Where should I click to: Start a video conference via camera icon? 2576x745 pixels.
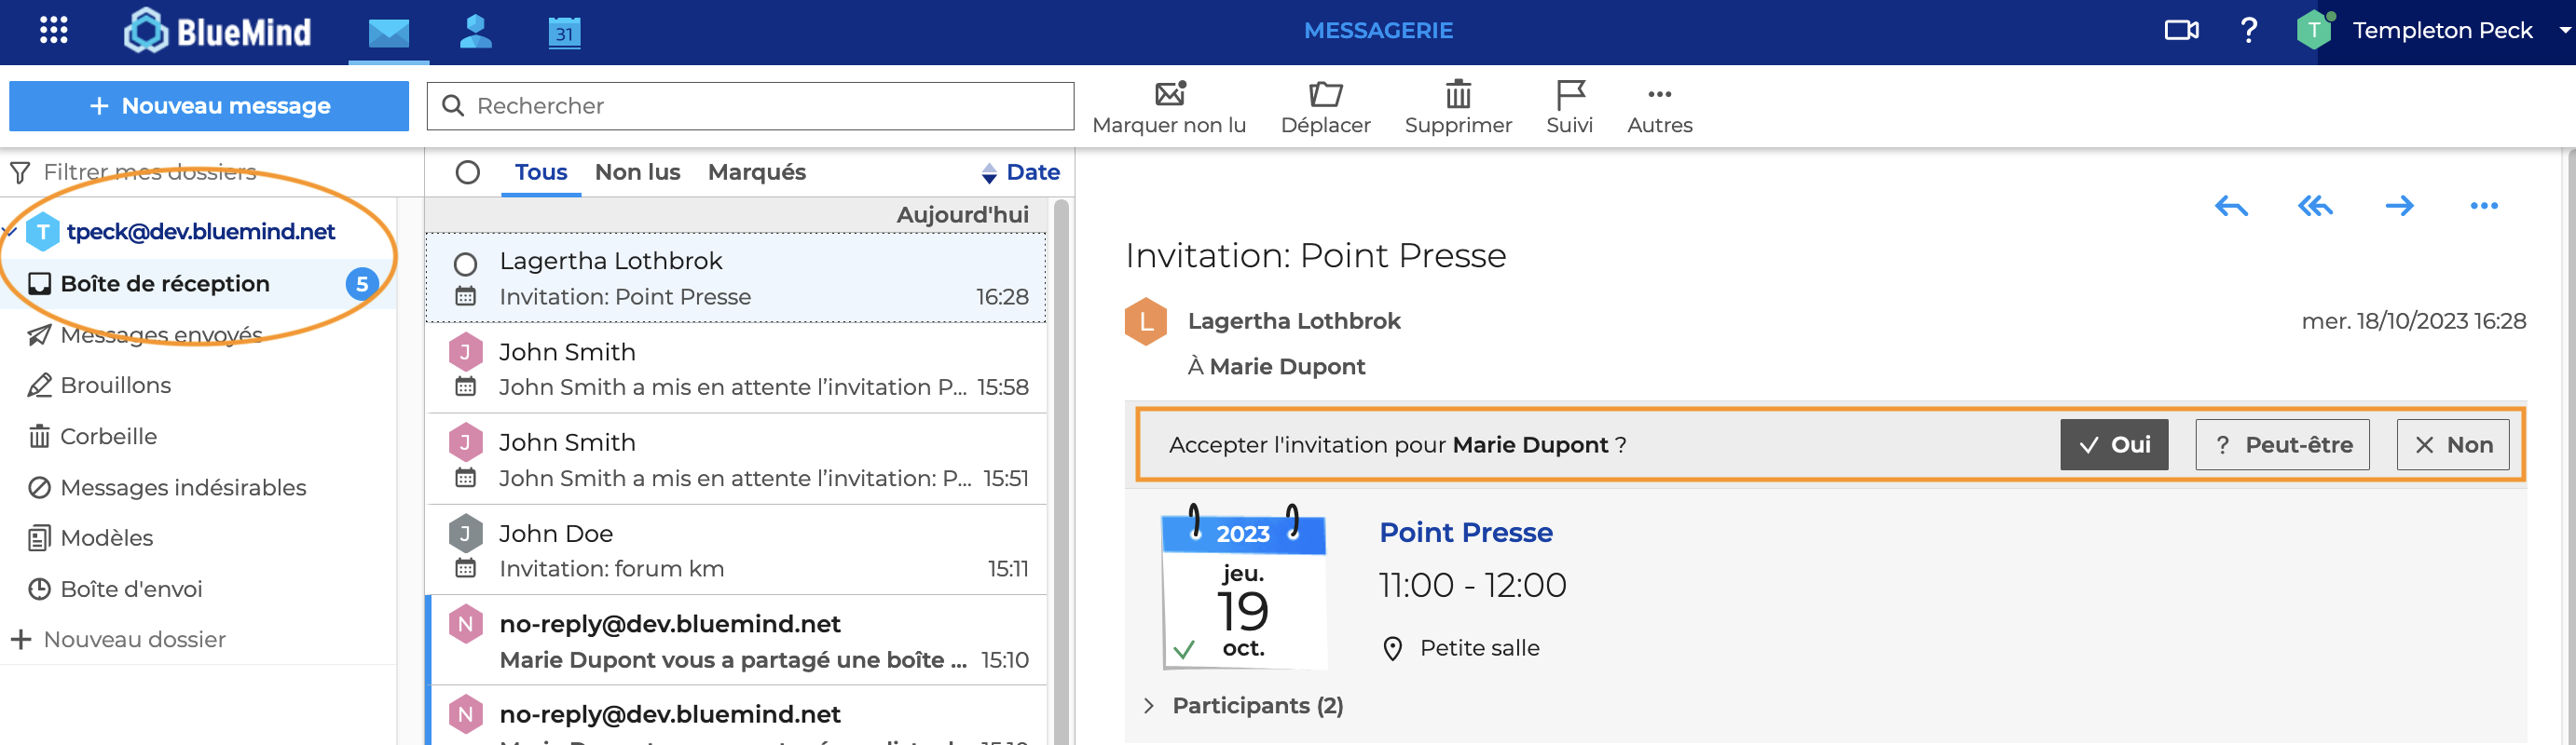(x=2180, y=31)
